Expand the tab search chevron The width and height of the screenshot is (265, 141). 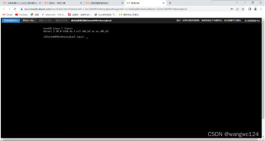[237, 3]
